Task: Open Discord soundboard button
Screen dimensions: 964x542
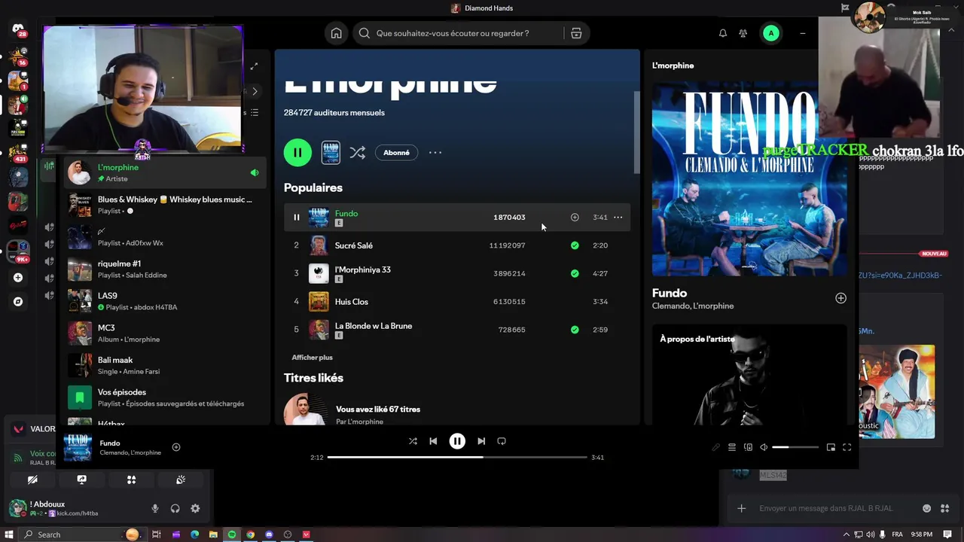Action: tap(181, 480)
